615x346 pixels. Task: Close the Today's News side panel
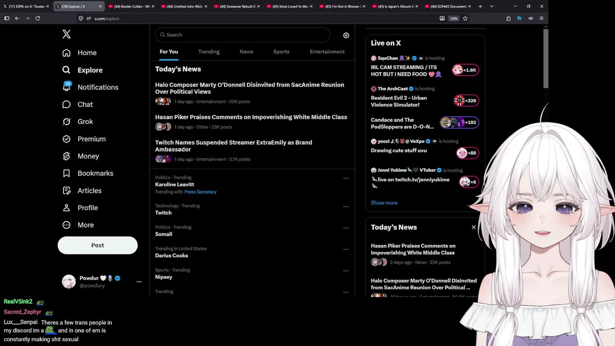(x=474, y=227)
